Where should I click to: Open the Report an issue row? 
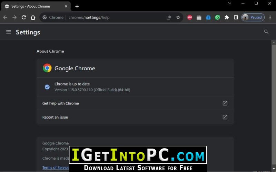(135, 117)
